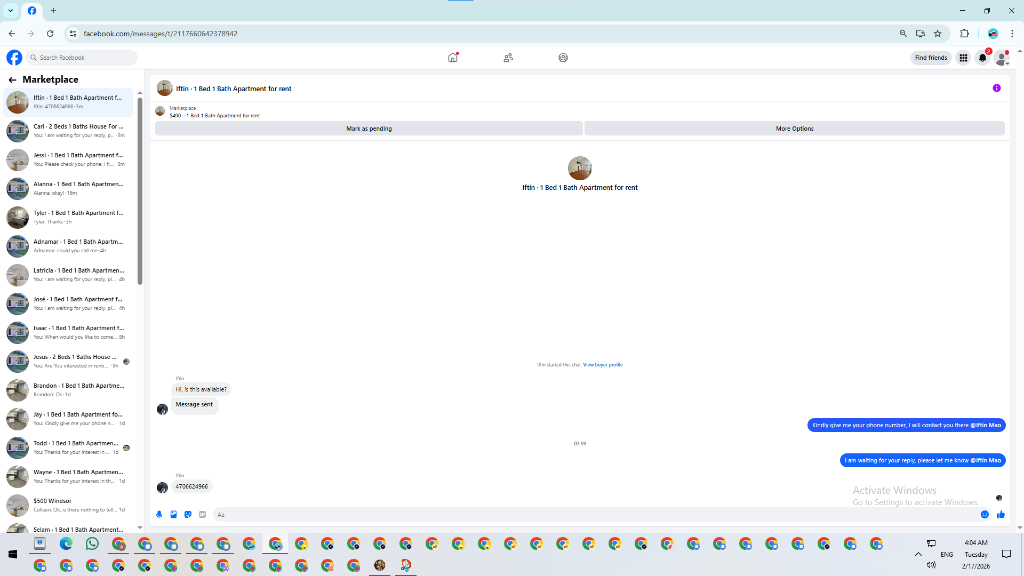Image resolution: width=1024 pixels, height=576 pixels.
Task: Mark the listing as pending
Action: 369,129
